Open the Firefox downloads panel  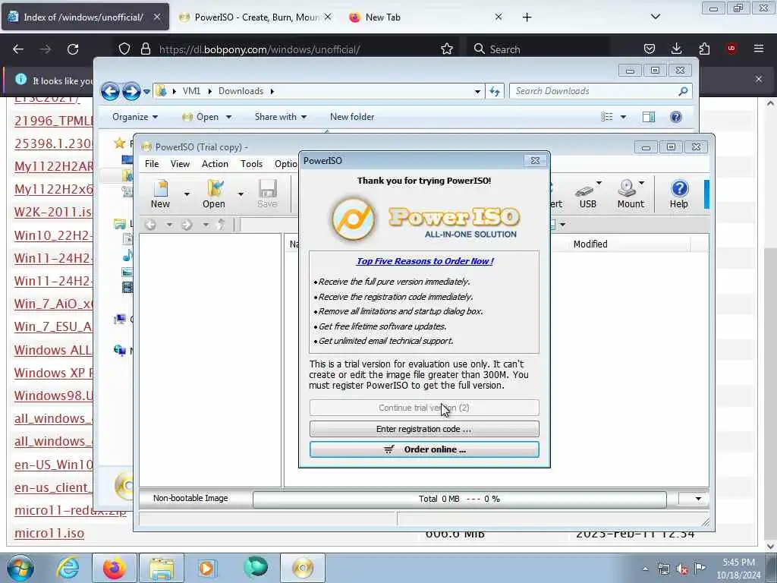pos(676,49)
